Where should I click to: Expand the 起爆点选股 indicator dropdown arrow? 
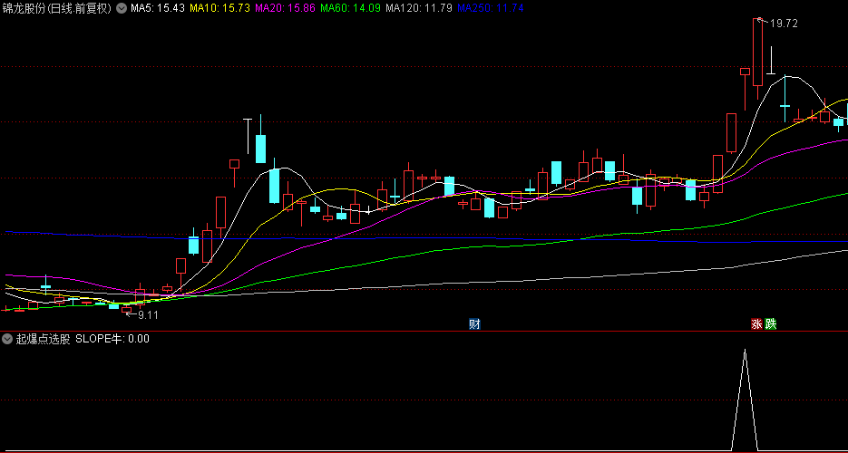7,339
